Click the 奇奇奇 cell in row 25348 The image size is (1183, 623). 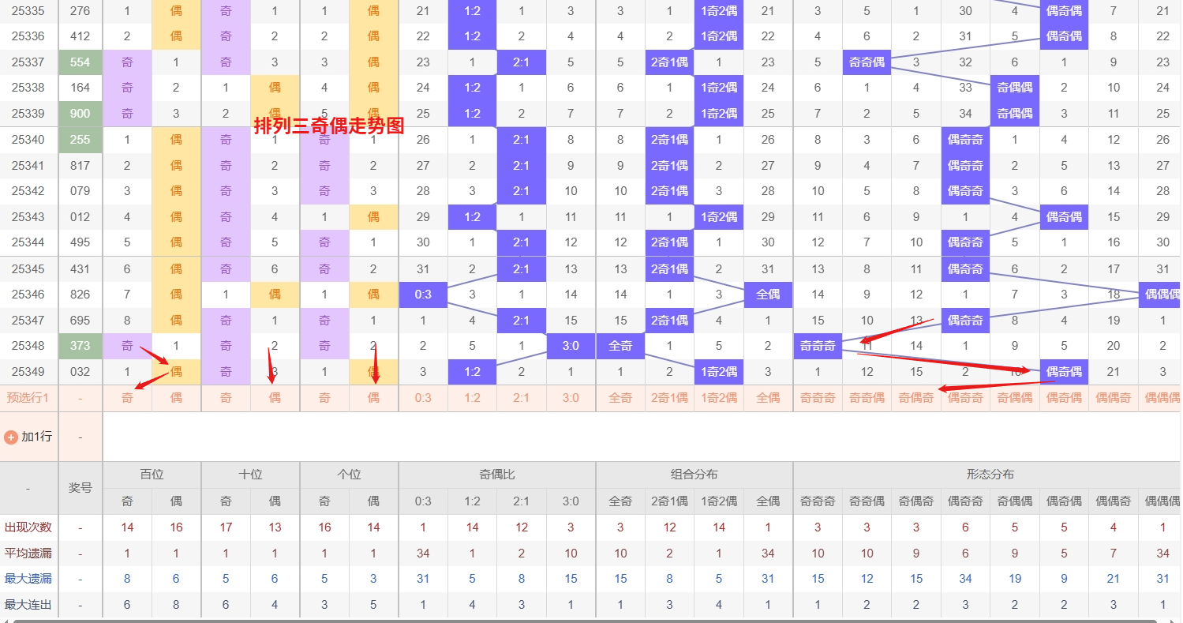818,346
